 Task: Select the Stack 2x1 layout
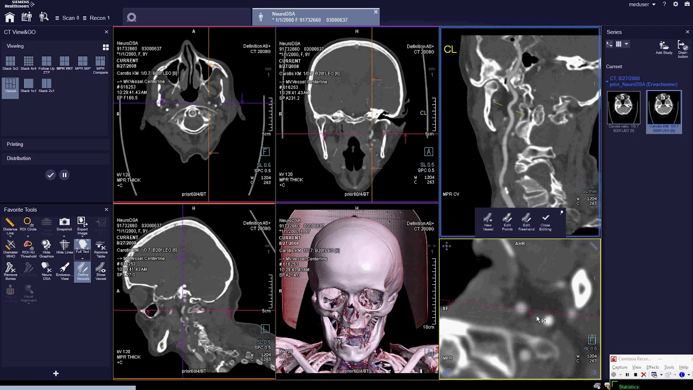click(x=47, y=86)
